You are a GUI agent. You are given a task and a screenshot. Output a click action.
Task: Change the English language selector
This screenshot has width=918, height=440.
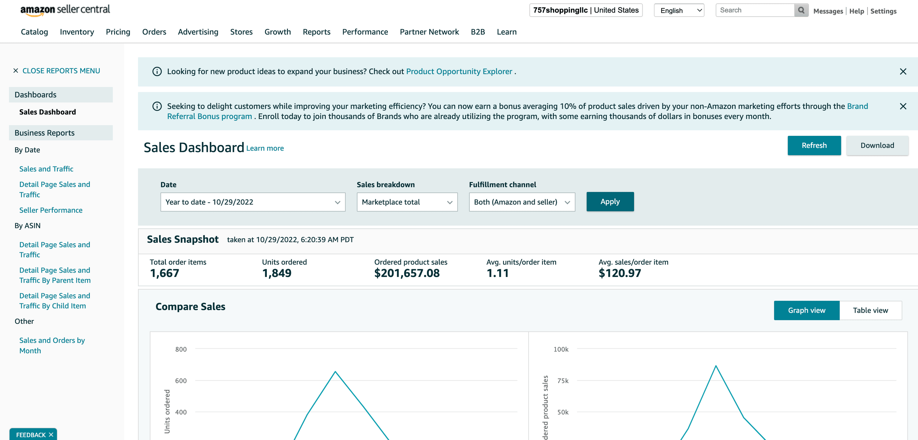click(x=678, y=10)
